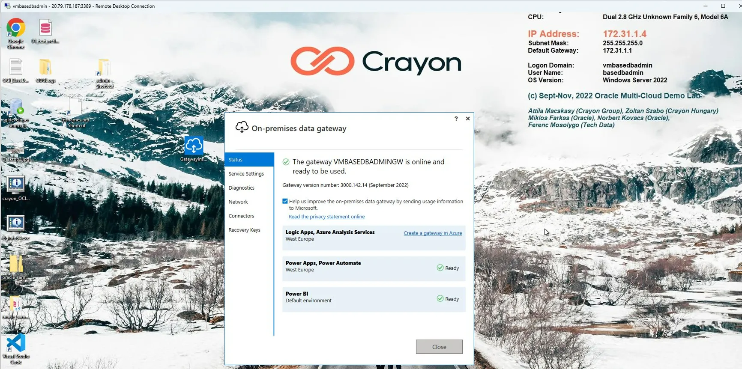Screen dimensions: 742x369
Task: Open the admin folder shortcut icon
Action: 104,74
